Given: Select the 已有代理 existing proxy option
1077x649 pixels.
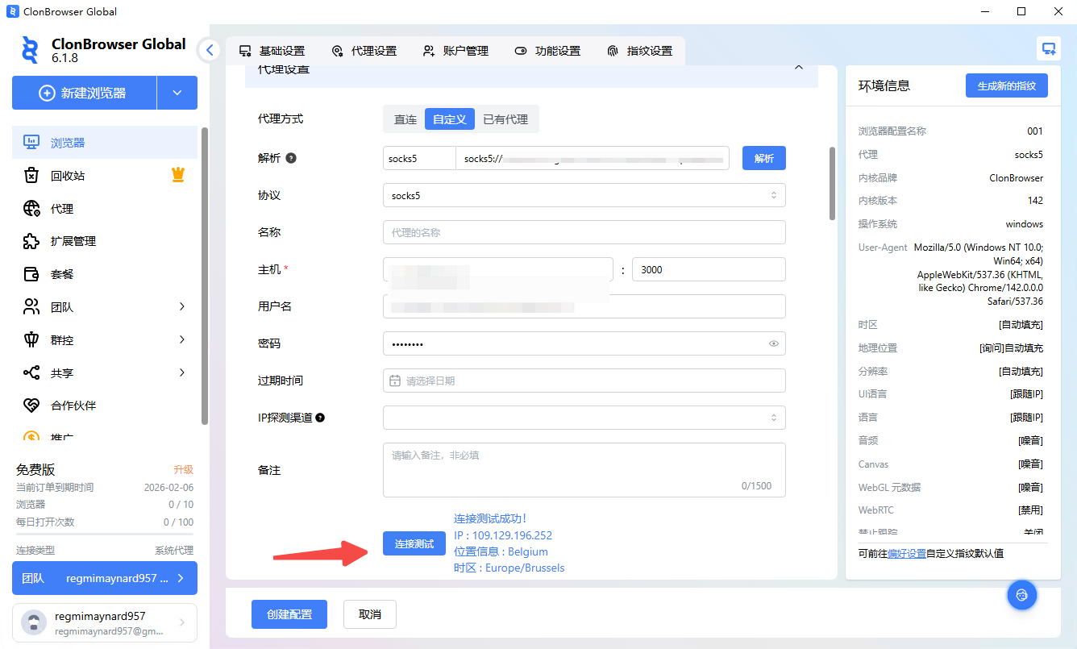Looking at the screenshot, I should 505,119.
